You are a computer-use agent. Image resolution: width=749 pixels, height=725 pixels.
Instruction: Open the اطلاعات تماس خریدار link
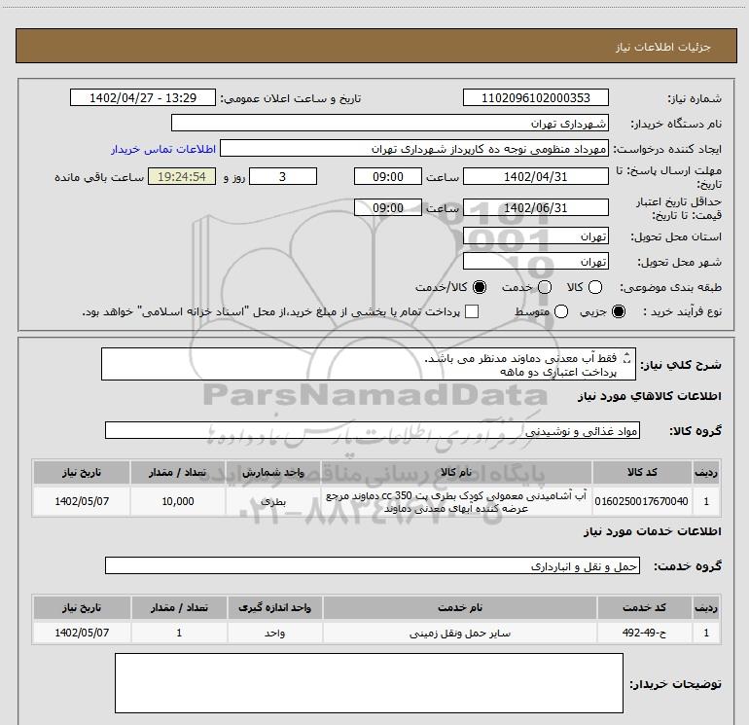[x=163, y=149]
